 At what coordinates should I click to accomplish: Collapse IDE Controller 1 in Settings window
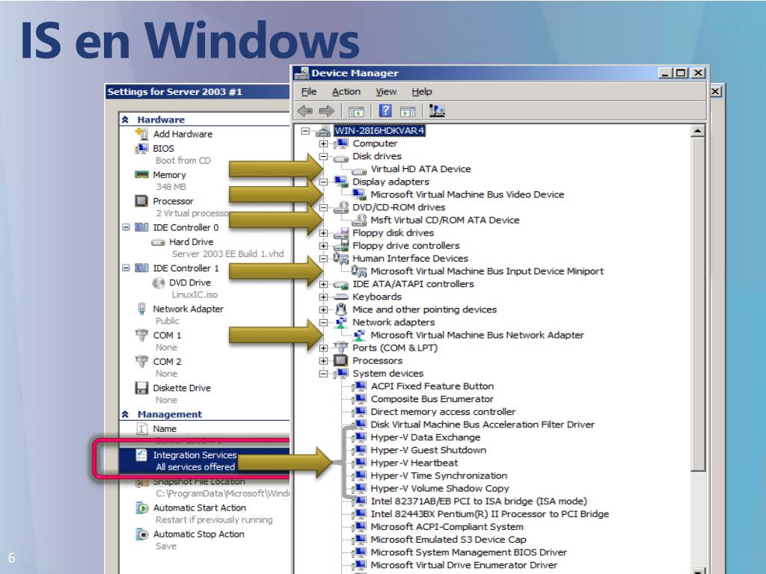pyautogui.click(x=126, y=268)
